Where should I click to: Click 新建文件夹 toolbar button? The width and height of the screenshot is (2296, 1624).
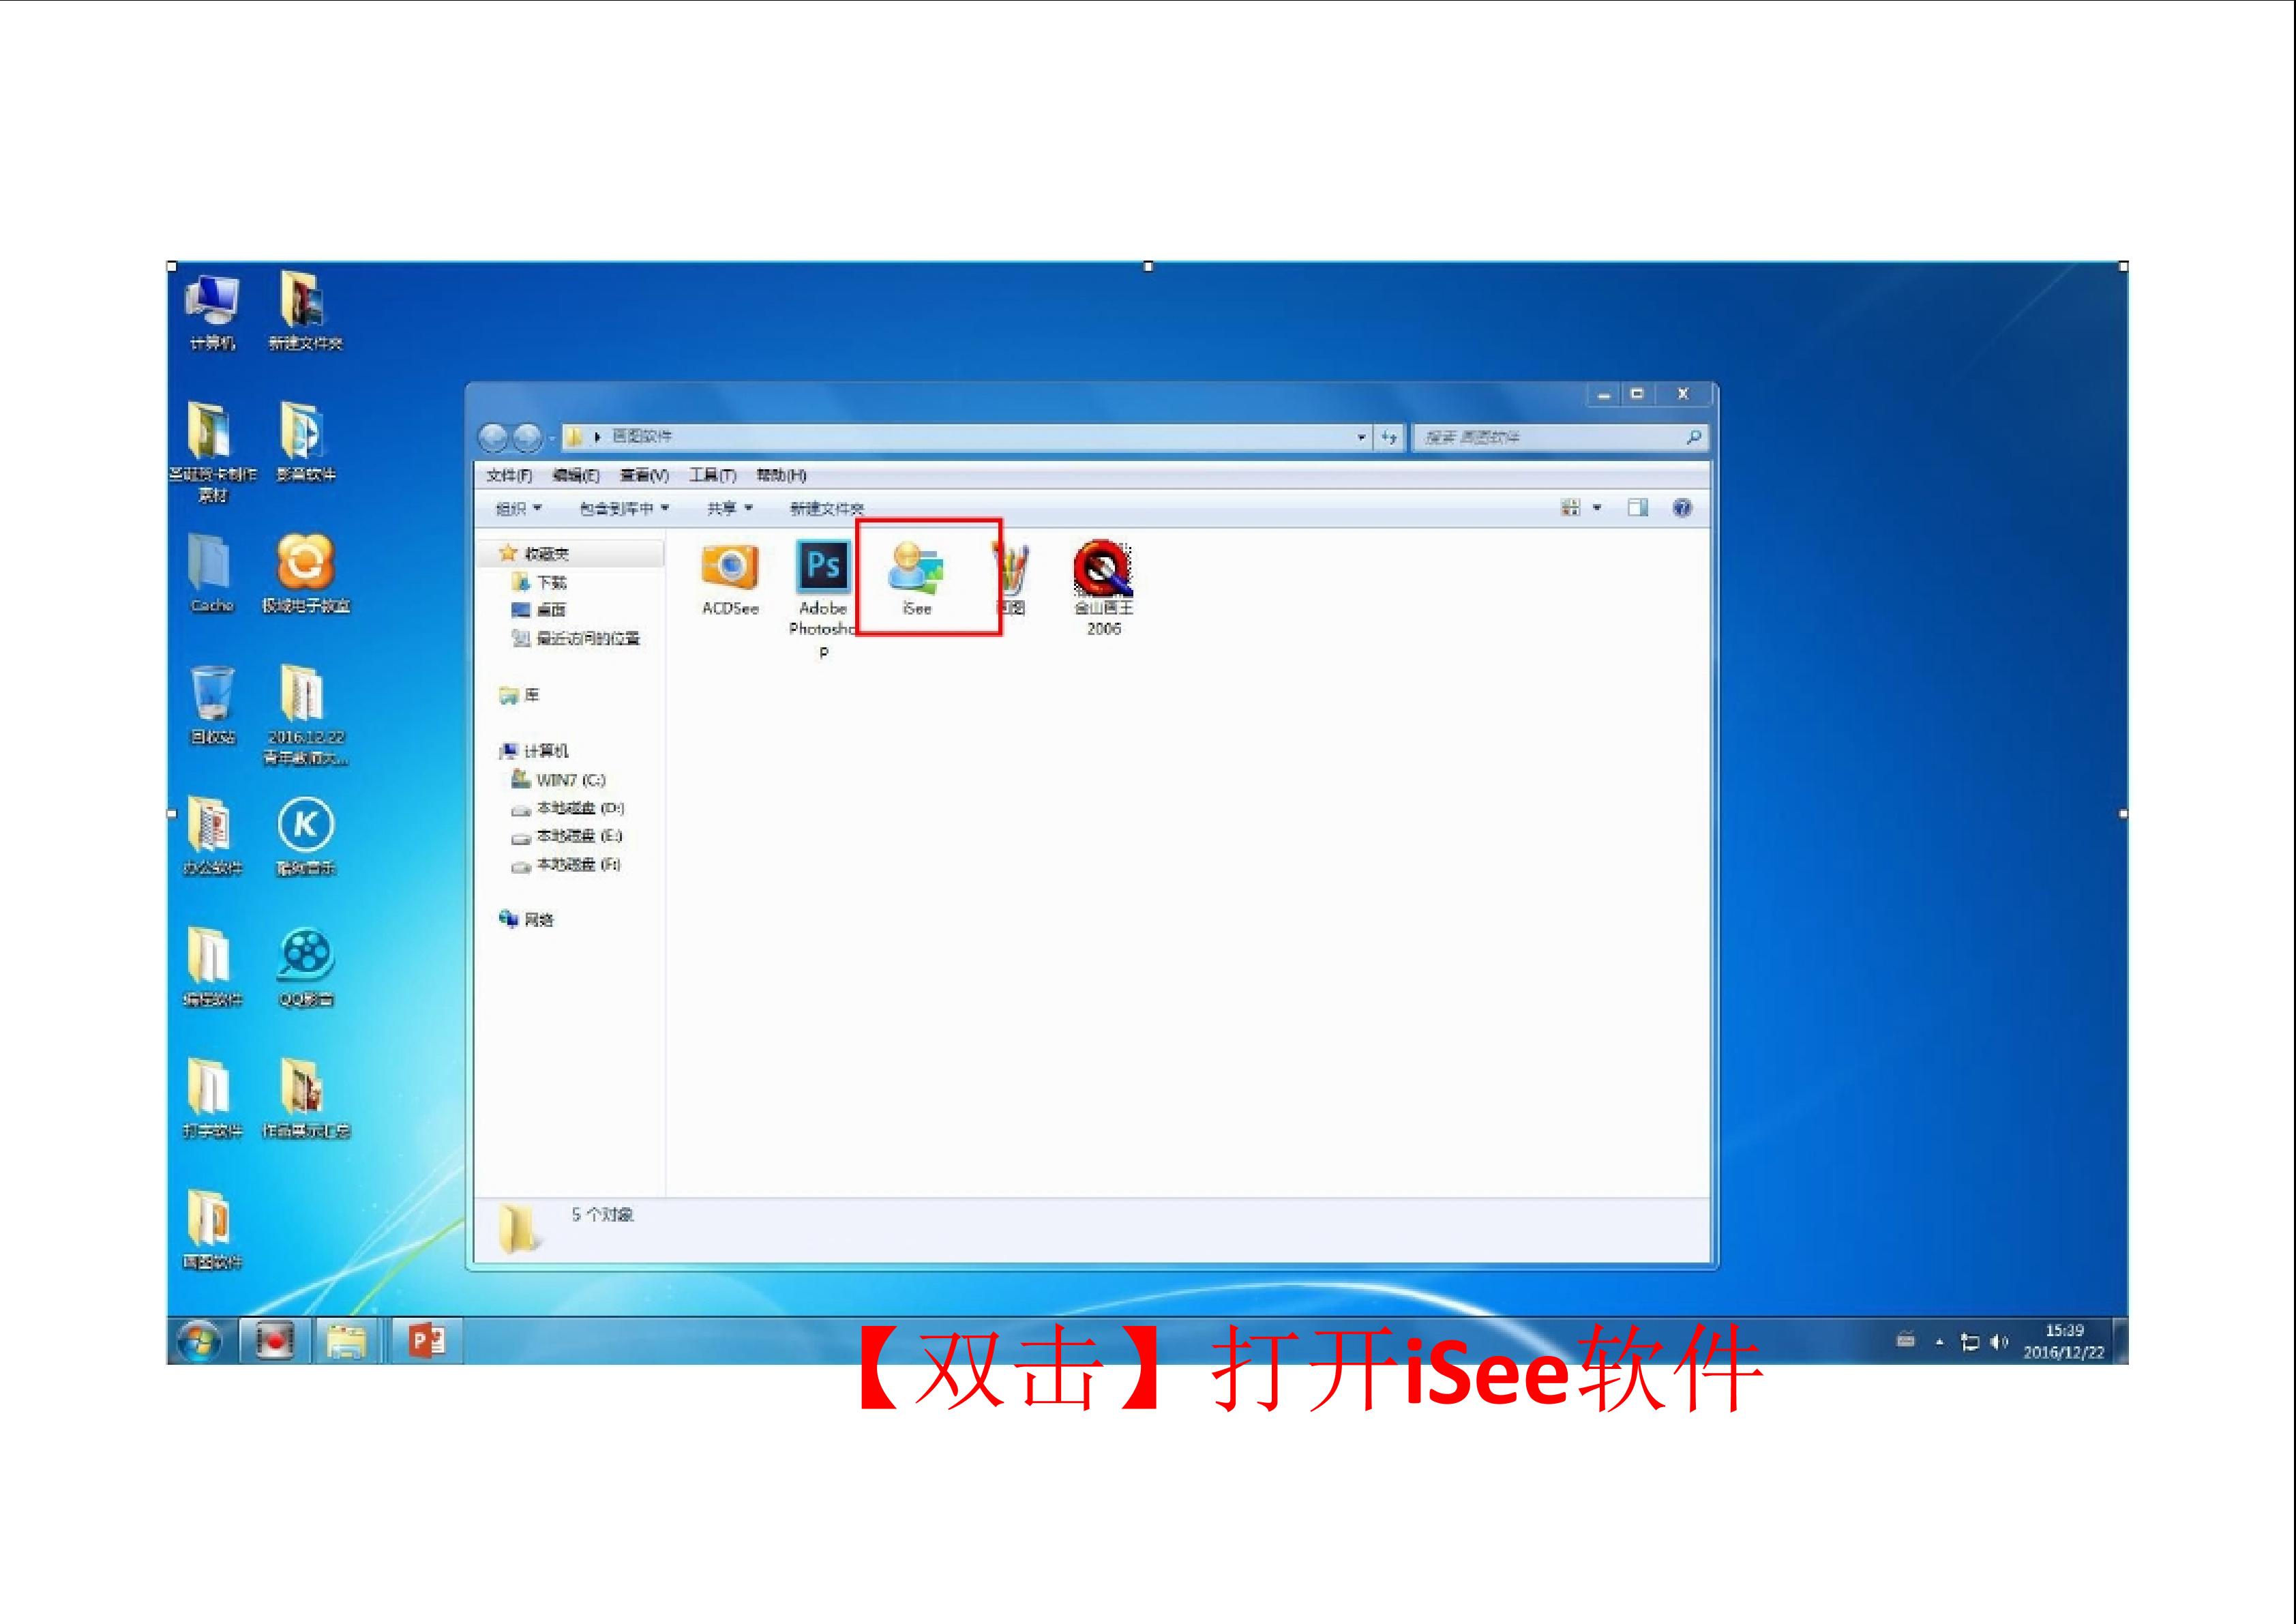pyautogui.click(x=826, y=508)
